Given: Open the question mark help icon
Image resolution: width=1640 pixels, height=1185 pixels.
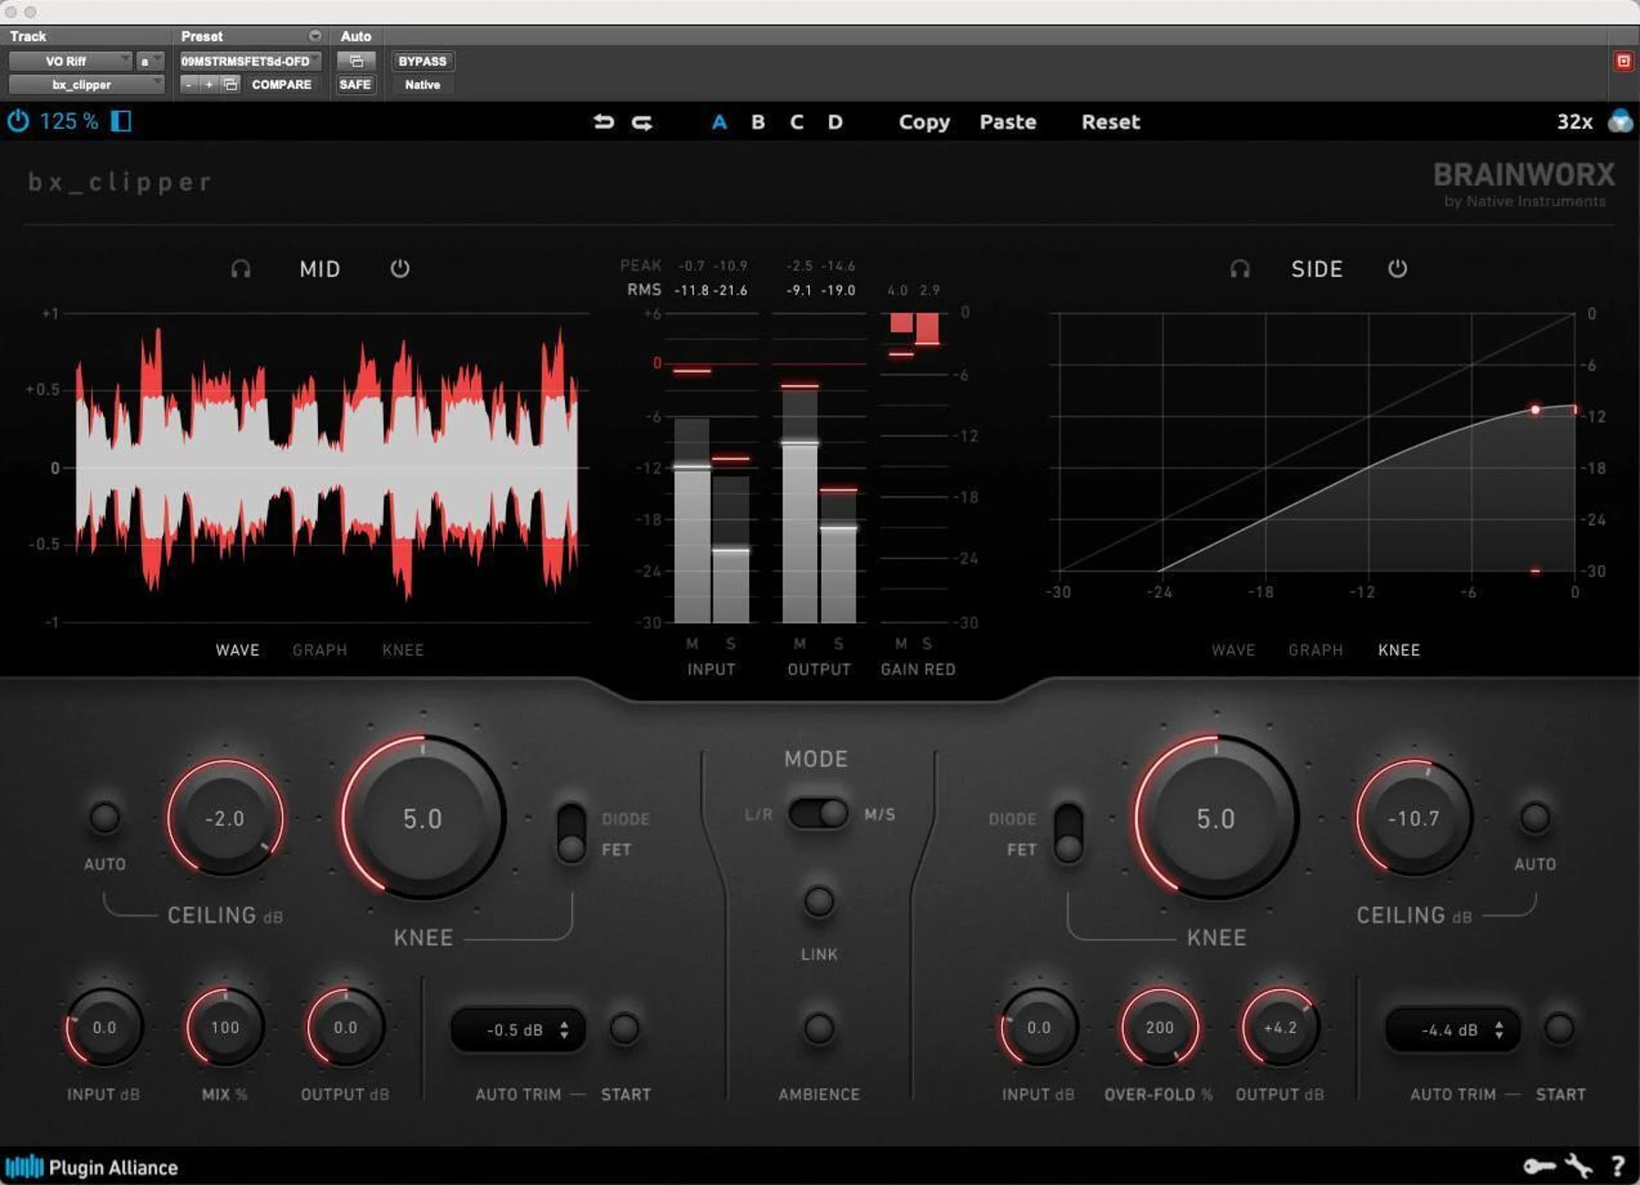Looking at the screenshot, I should [1618, 1166].
